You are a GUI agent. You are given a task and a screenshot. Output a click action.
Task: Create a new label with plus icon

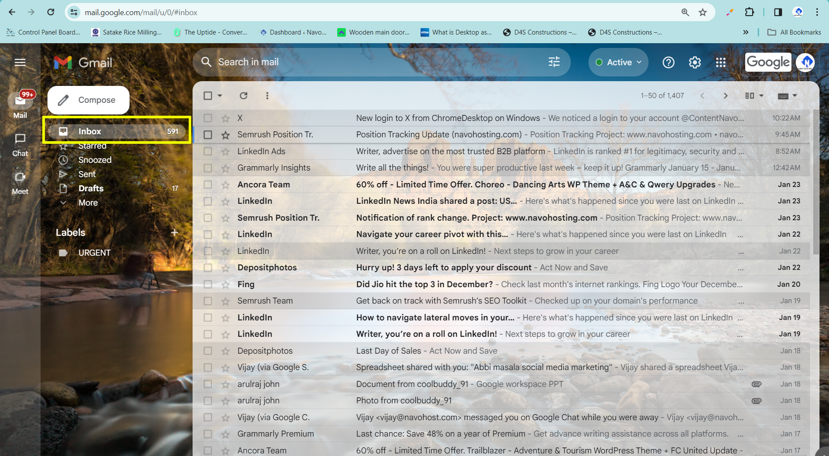[174, 233]
